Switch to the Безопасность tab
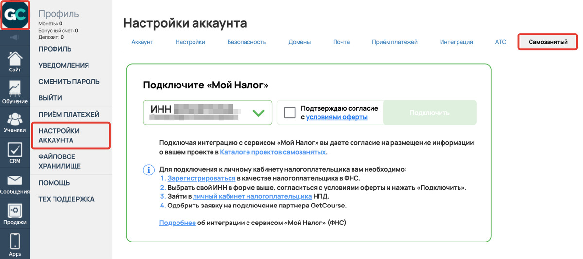583x259 pixels. click(x=247, y=42)
